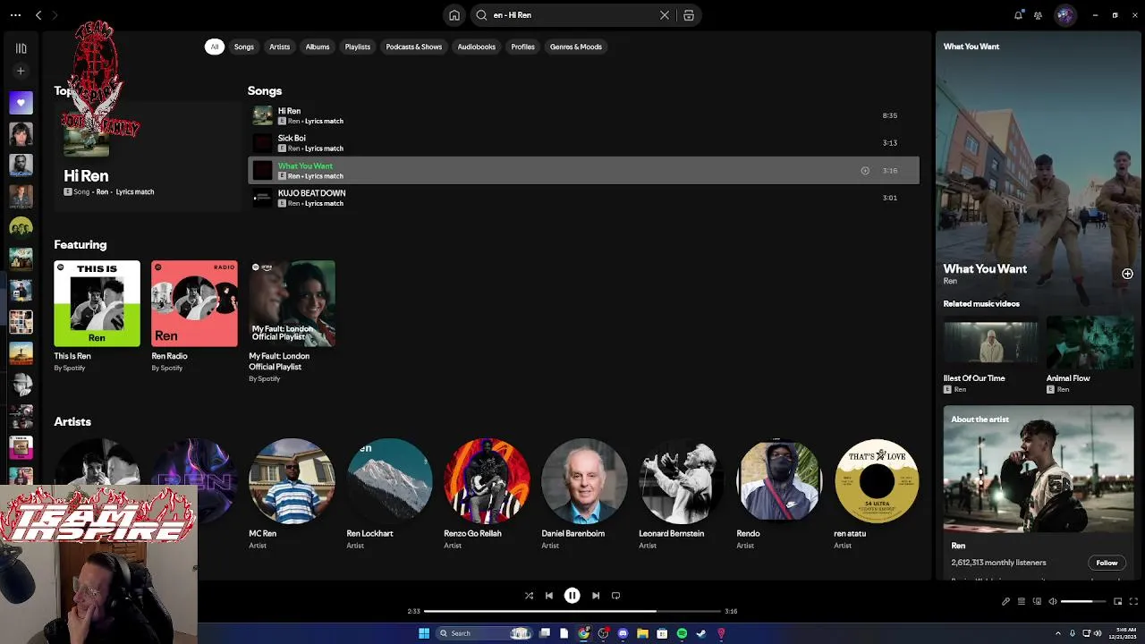Select the All filter chip

click(214, 47)
